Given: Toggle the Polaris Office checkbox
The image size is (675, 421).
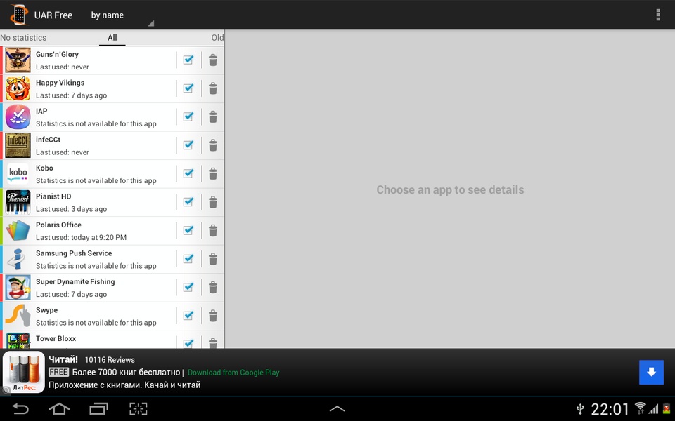Looking at the screenshot, I should 188,230.
